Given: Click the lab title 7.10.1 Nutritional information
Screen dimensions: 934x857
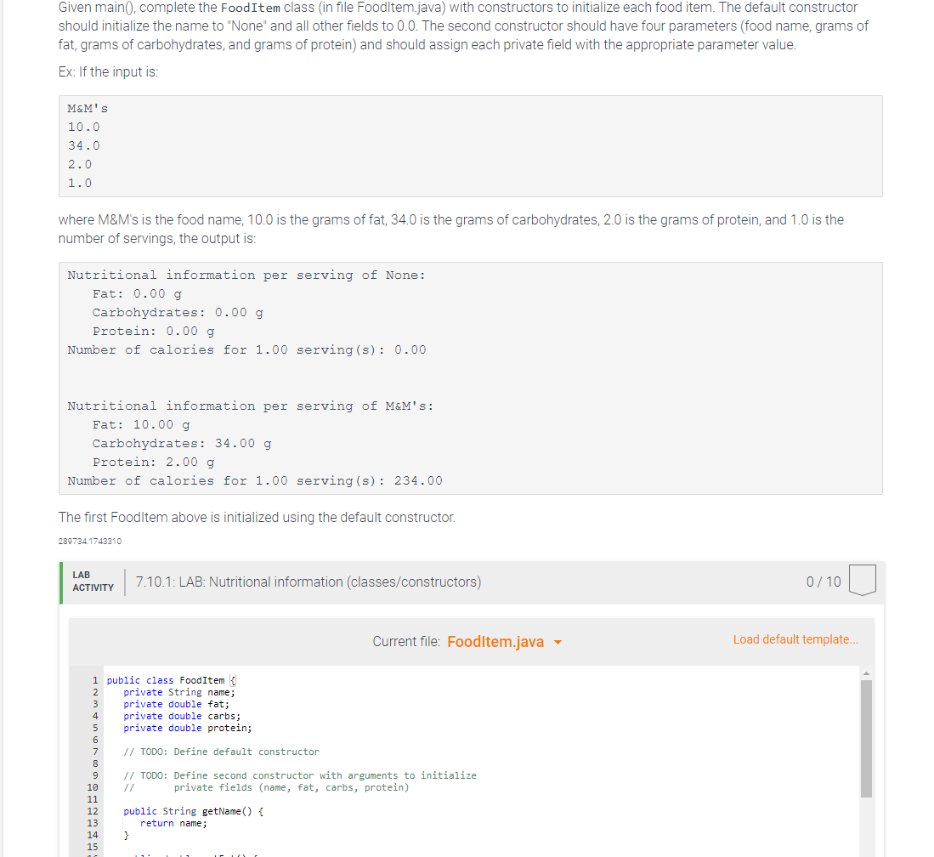Looking at the screenshot, I should (x=309, y=582).
